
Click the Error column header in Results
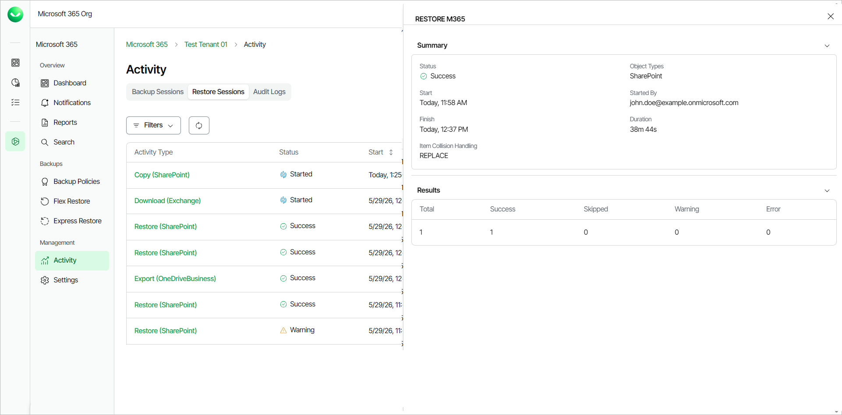tap(773, 209)
